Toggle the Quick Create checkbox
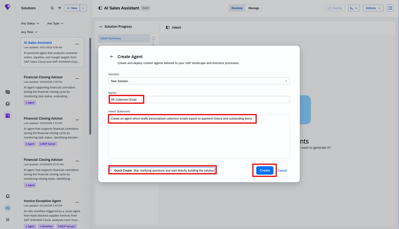The width and height of the screenshot is (399, 229). [111, 171]
